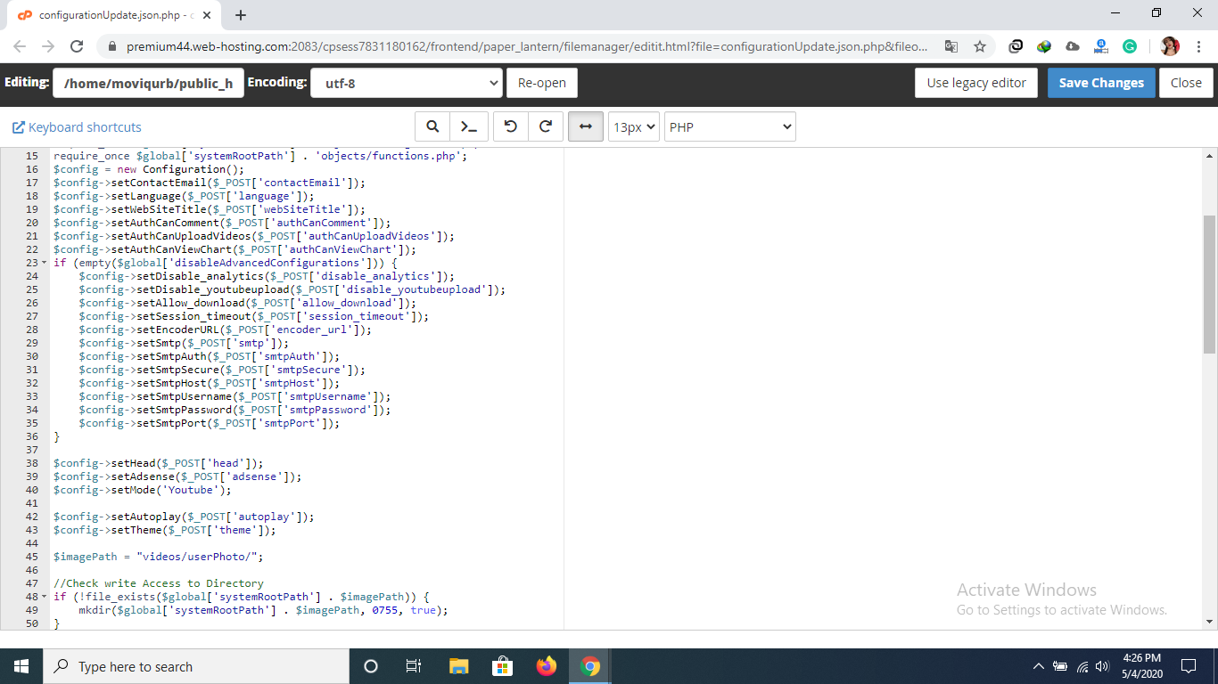Open File Explorer from taskbar
Viewport: 1218px width, 684px height.
(x=458, y=666)
